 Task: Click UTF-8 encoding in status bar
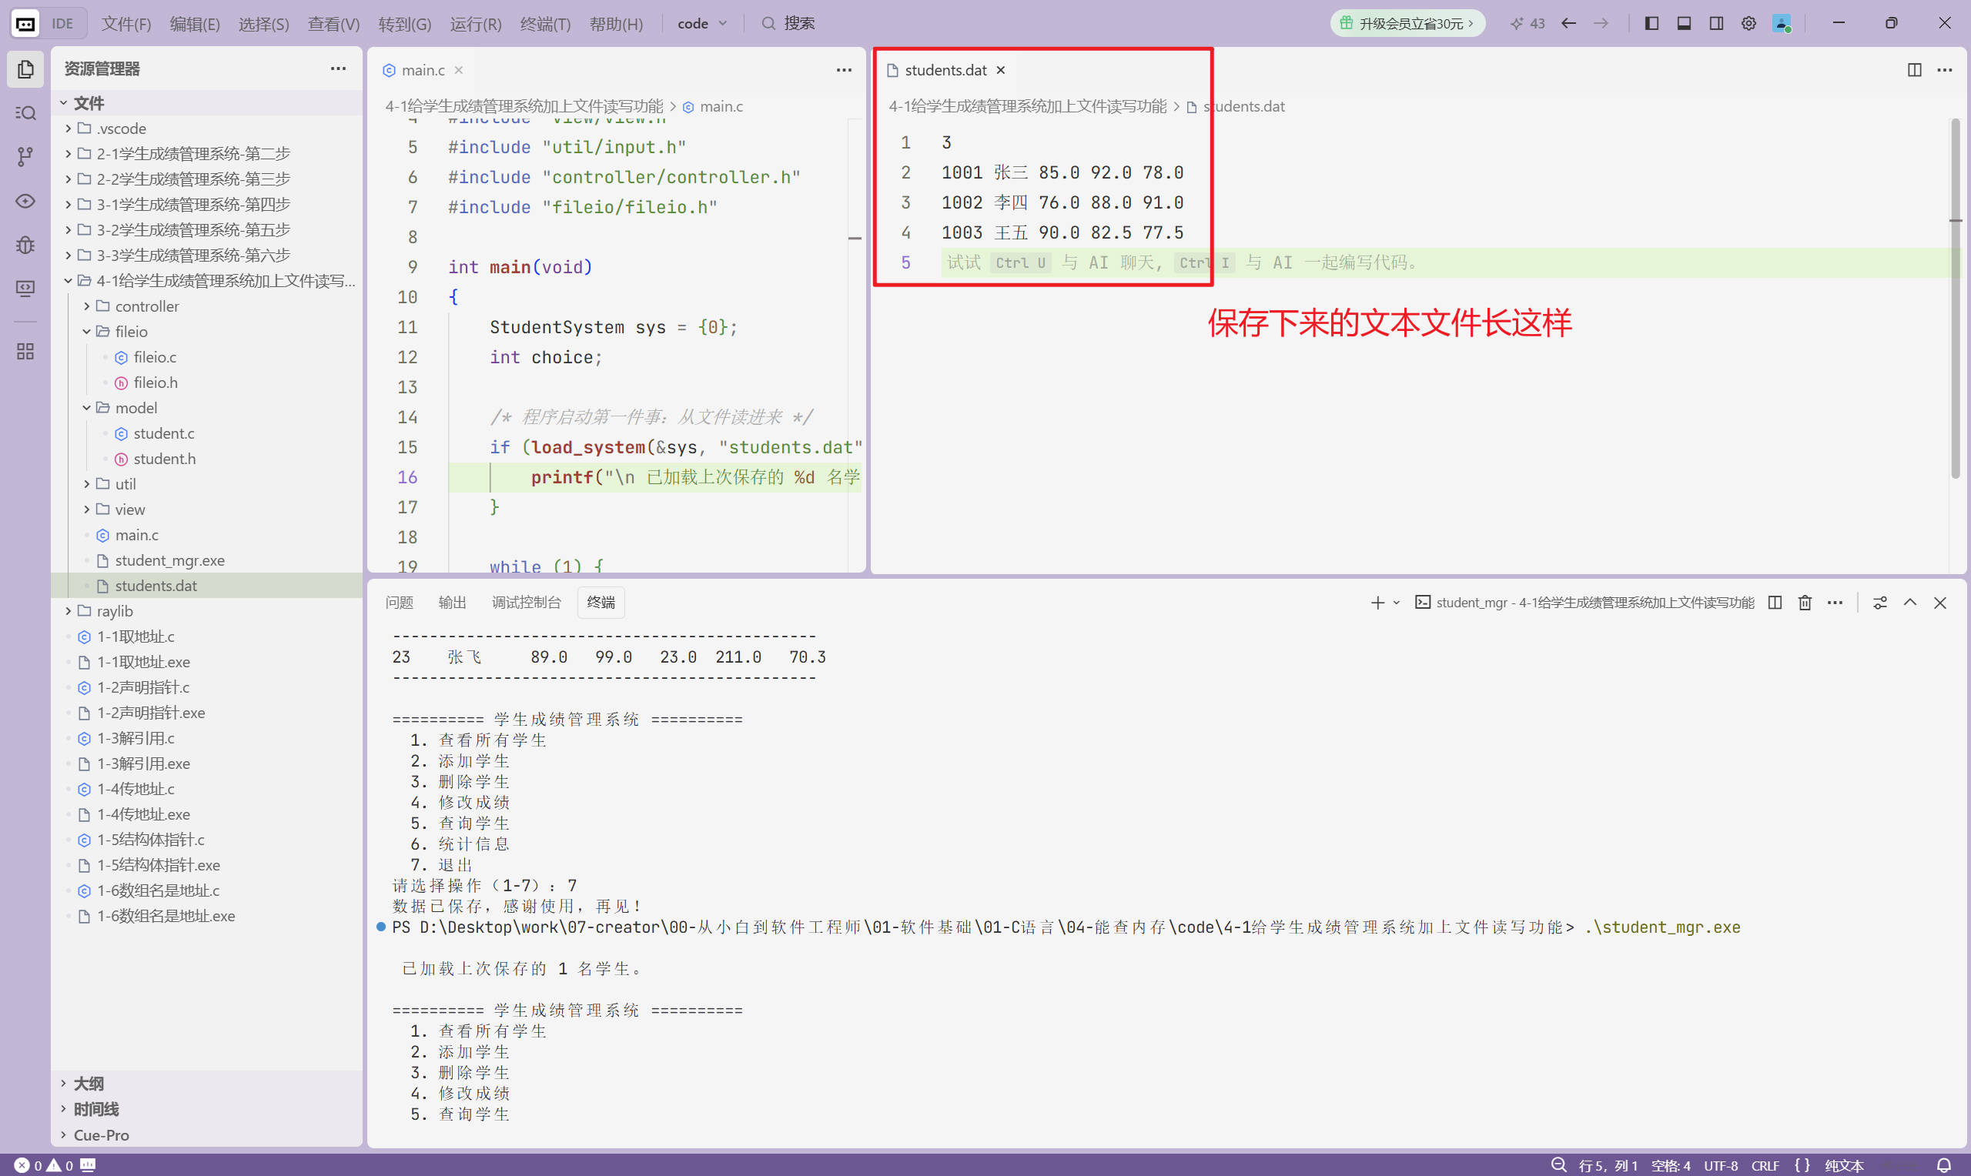[1721, 1166]
